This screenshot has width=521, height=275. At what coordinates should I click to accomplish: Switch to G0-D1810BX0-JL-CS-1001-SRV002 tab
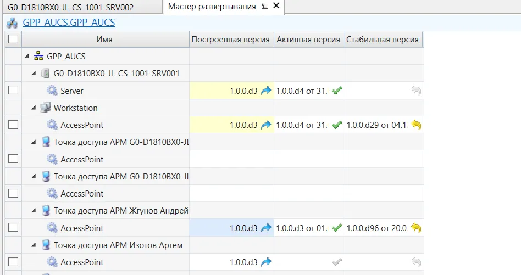click(70, 7)
